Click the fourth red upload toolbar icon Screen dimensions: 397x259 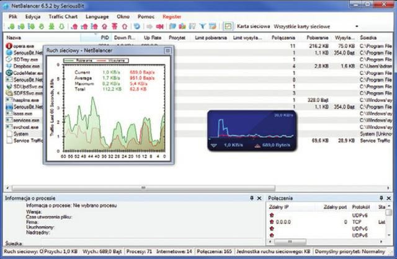pos(105,26)
